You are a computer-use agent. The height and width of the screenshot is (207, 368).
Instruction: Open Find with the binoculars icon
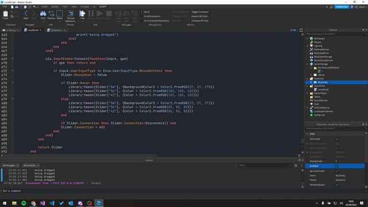click(x=43, y=14)
